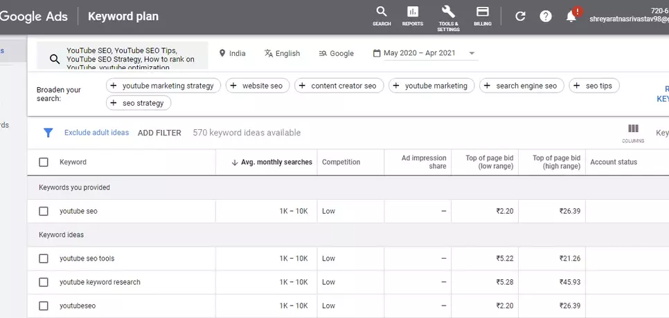
Task: Click the youtube seo tools keyword text
Action: [87, 259]
